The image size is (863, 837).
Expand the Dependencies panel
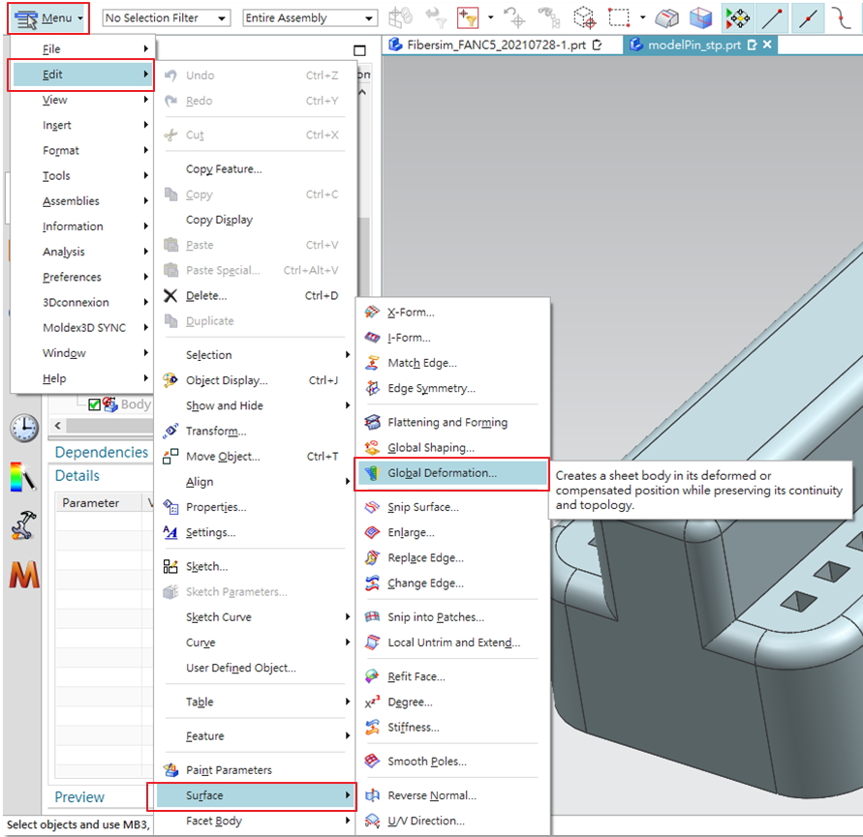102,452
